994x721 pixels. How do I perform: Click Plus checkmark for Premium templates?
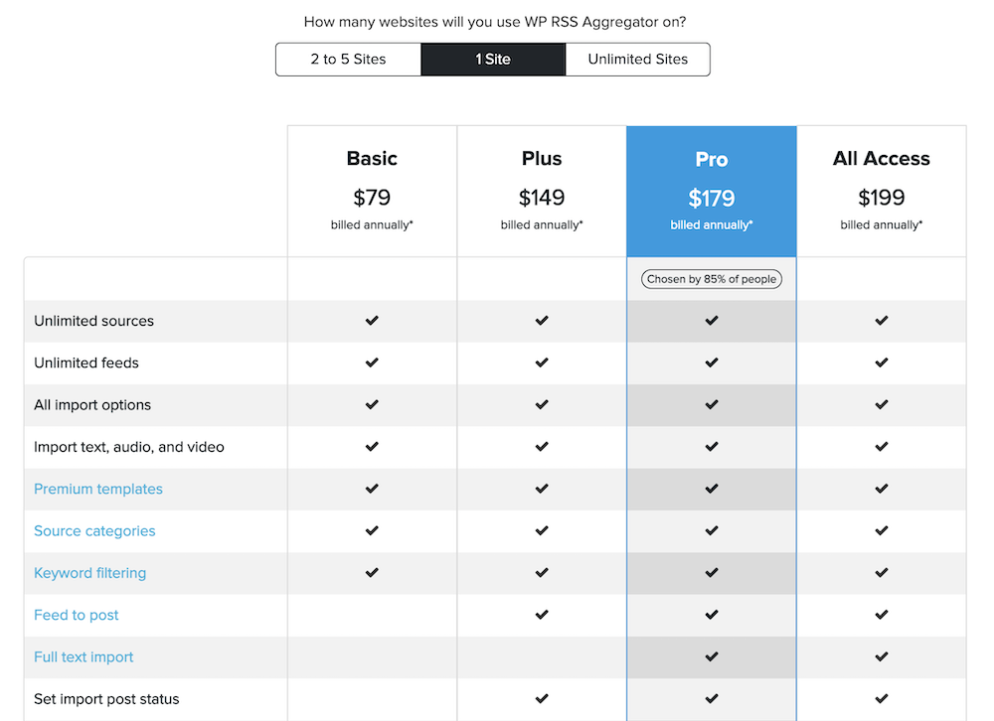click(542, 489)
